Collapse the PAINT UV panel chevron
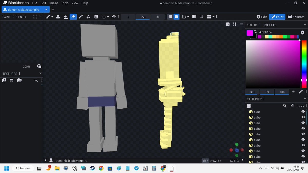Viewport: 308px width, 173px height. 40,17
